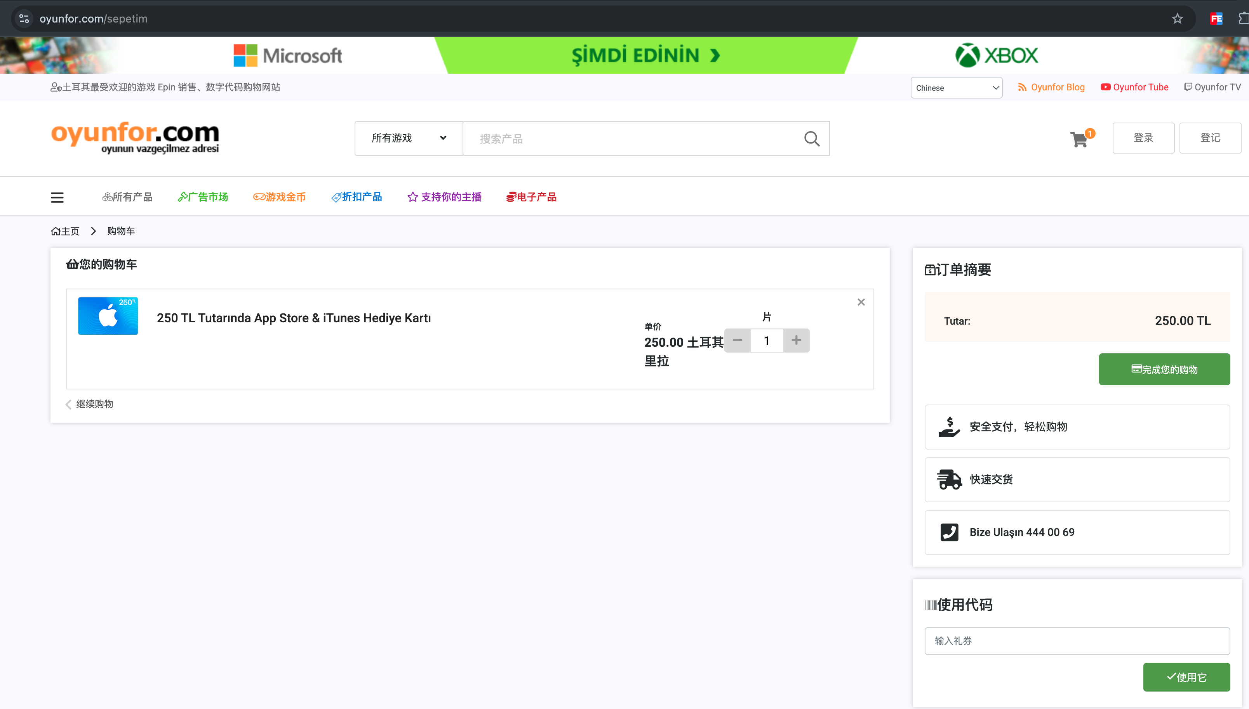Open 广告市场 menu item
The height and width of the screenshot is (709, 1249).
(x=203, y=197)
